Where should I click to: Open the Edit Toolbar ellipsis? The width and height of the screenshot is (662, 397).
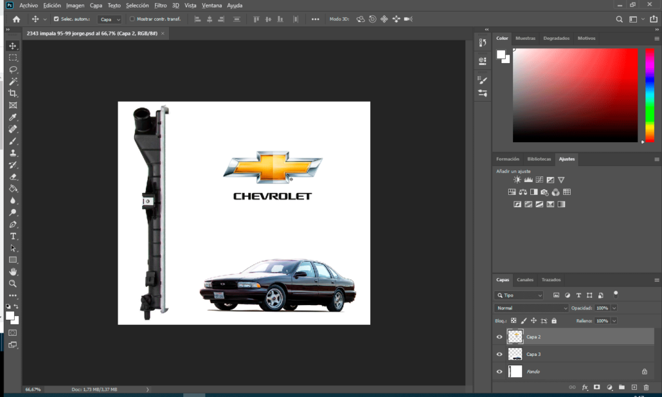tap(13, 295)
